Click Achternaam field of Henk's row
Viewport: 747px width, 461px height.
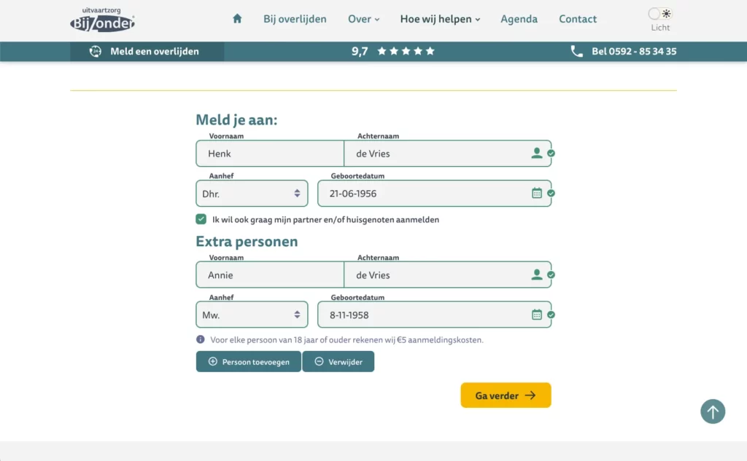447,153
